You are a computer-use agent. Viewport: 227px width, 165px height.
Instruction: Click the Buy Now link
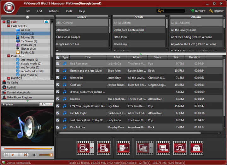[198, 11]
